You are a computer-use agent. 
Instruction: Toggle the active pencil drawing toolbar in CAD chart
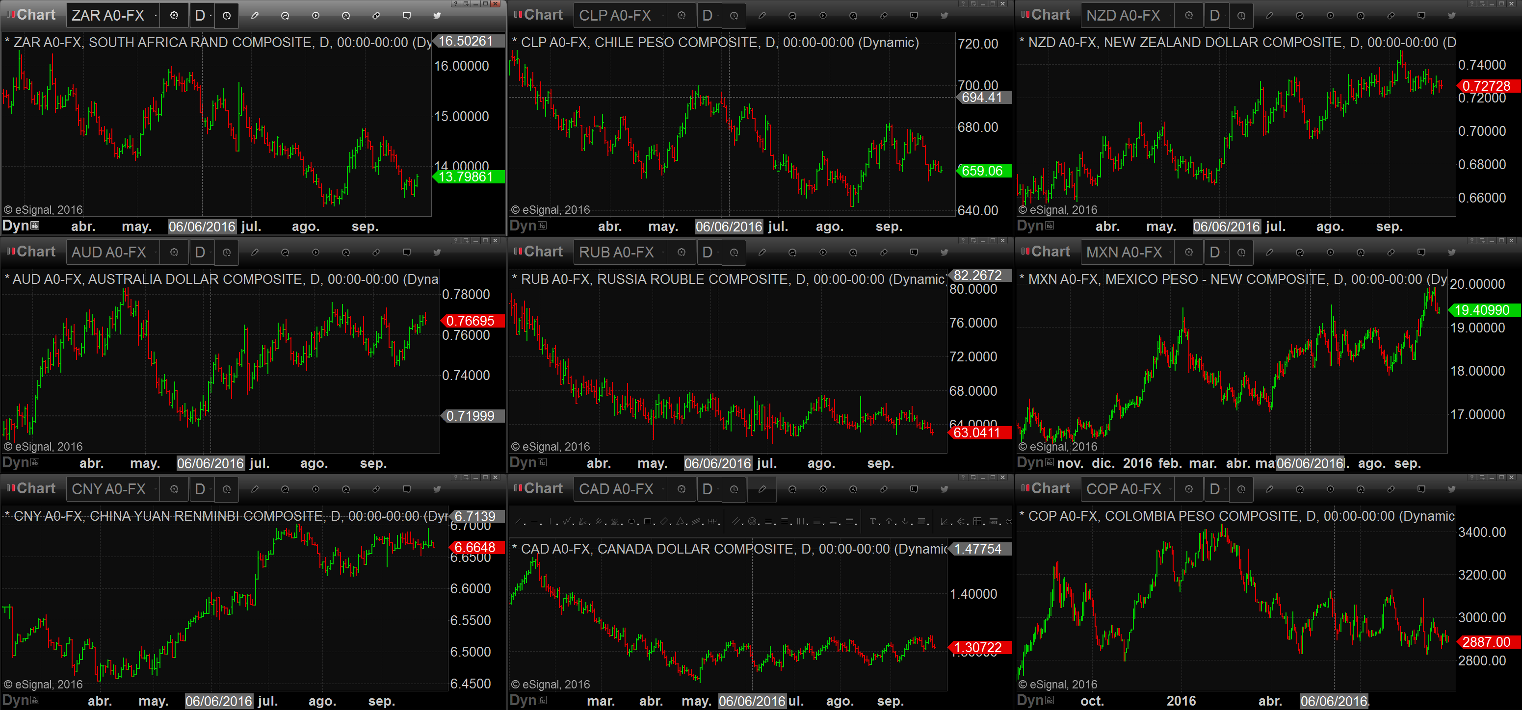[x=762, y=489]
